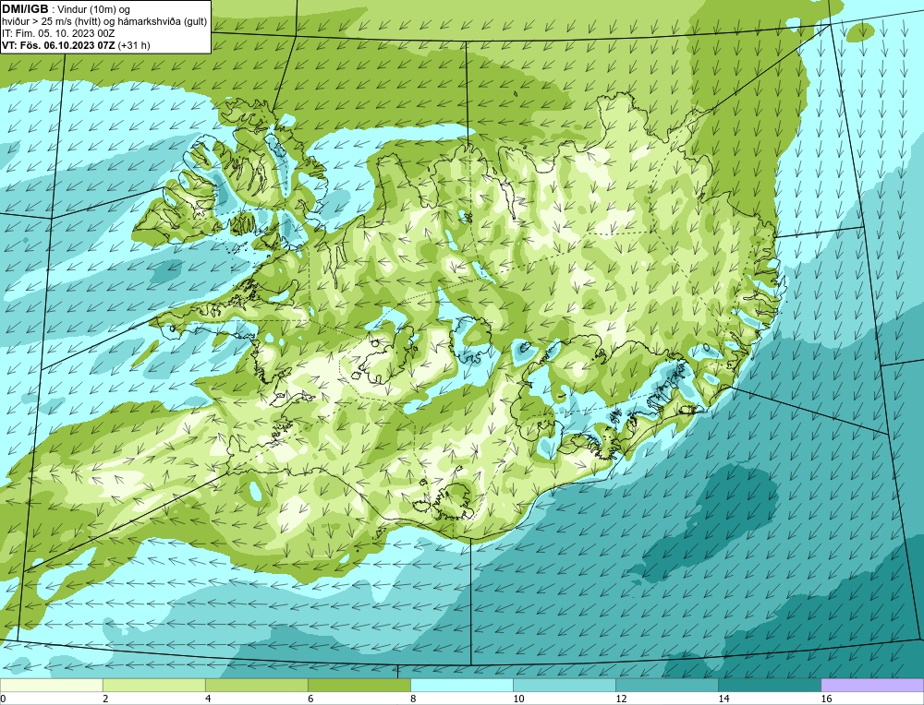Screen dimensions: 924x705
Task: Click the '(+31 h)' forecast offset text
Action: (x=134, y=45)
